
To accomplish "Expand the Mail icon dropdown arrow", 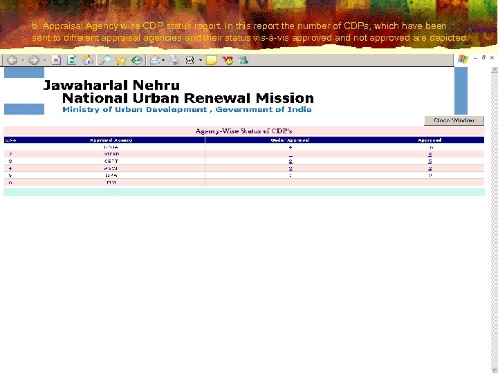I will tap(163, 60).
